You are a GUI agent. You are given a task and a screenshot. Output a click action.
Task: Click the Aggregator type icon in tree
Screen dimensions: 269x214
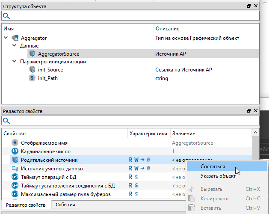coord(15,38)
